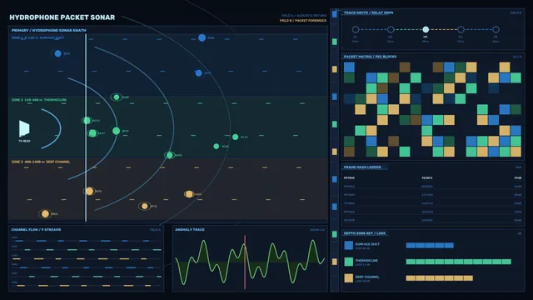The image size is (533, 300).
Task: Click the green Thermocline color swatch
Action: coord(348,262)
